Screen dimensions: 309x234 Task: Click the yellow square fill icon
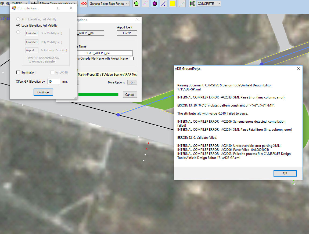coord(173,4)
